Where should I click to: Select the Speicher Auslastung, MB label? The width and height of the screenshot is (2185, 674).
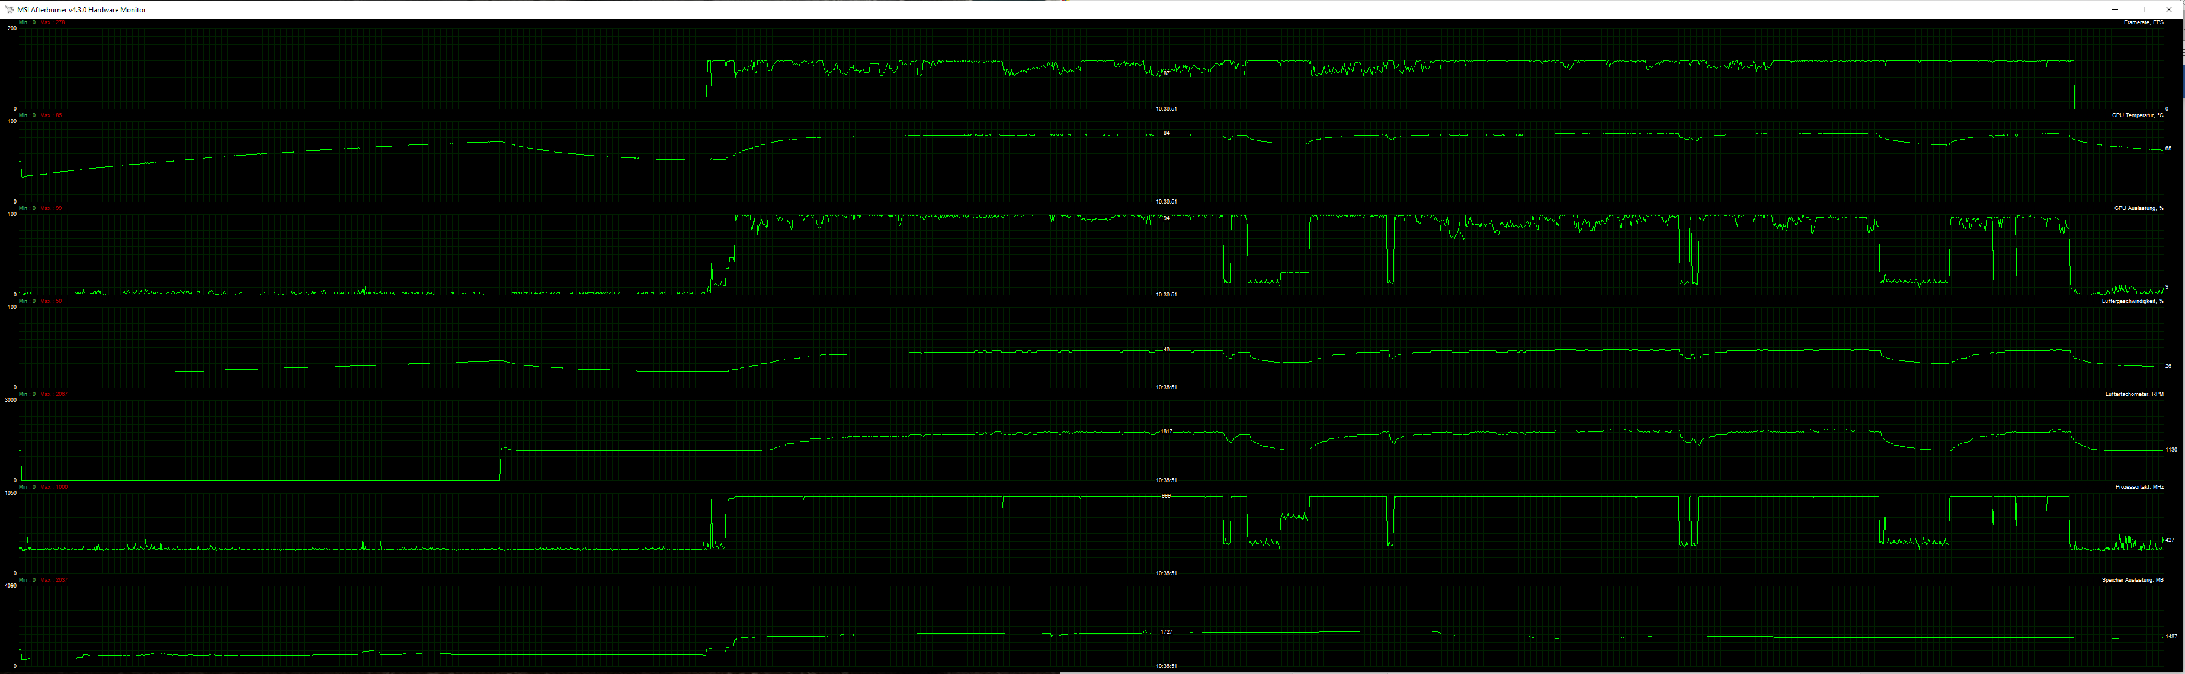click(2132, 579)
